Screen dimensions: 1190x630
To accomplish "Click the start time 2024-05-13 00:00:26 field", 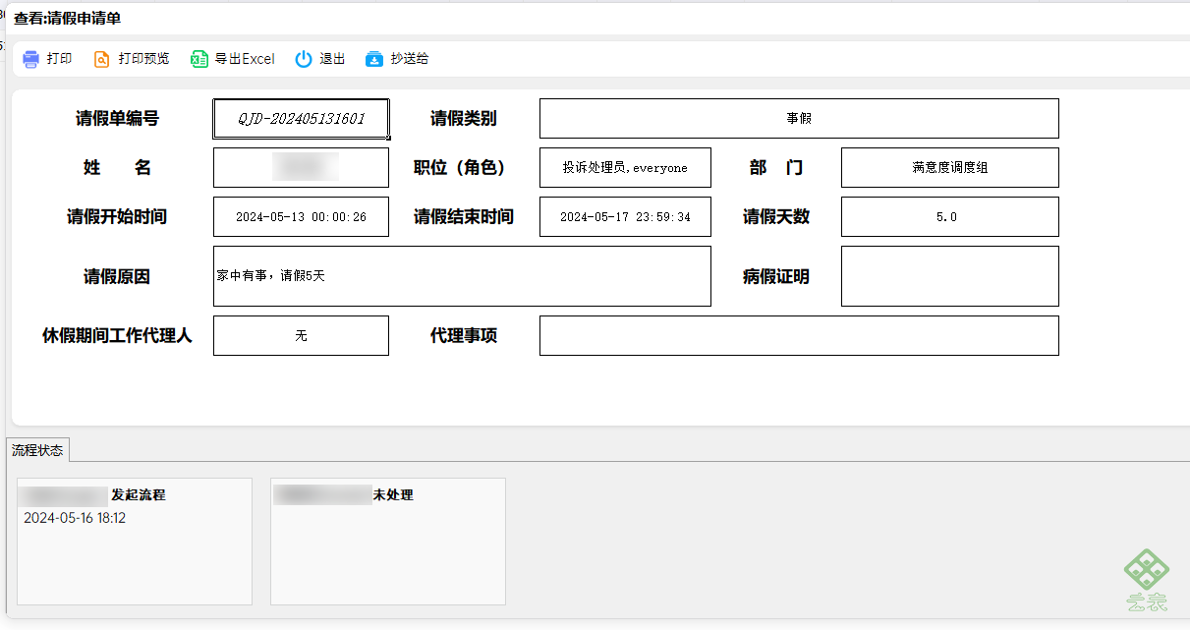I will [301, 217].
